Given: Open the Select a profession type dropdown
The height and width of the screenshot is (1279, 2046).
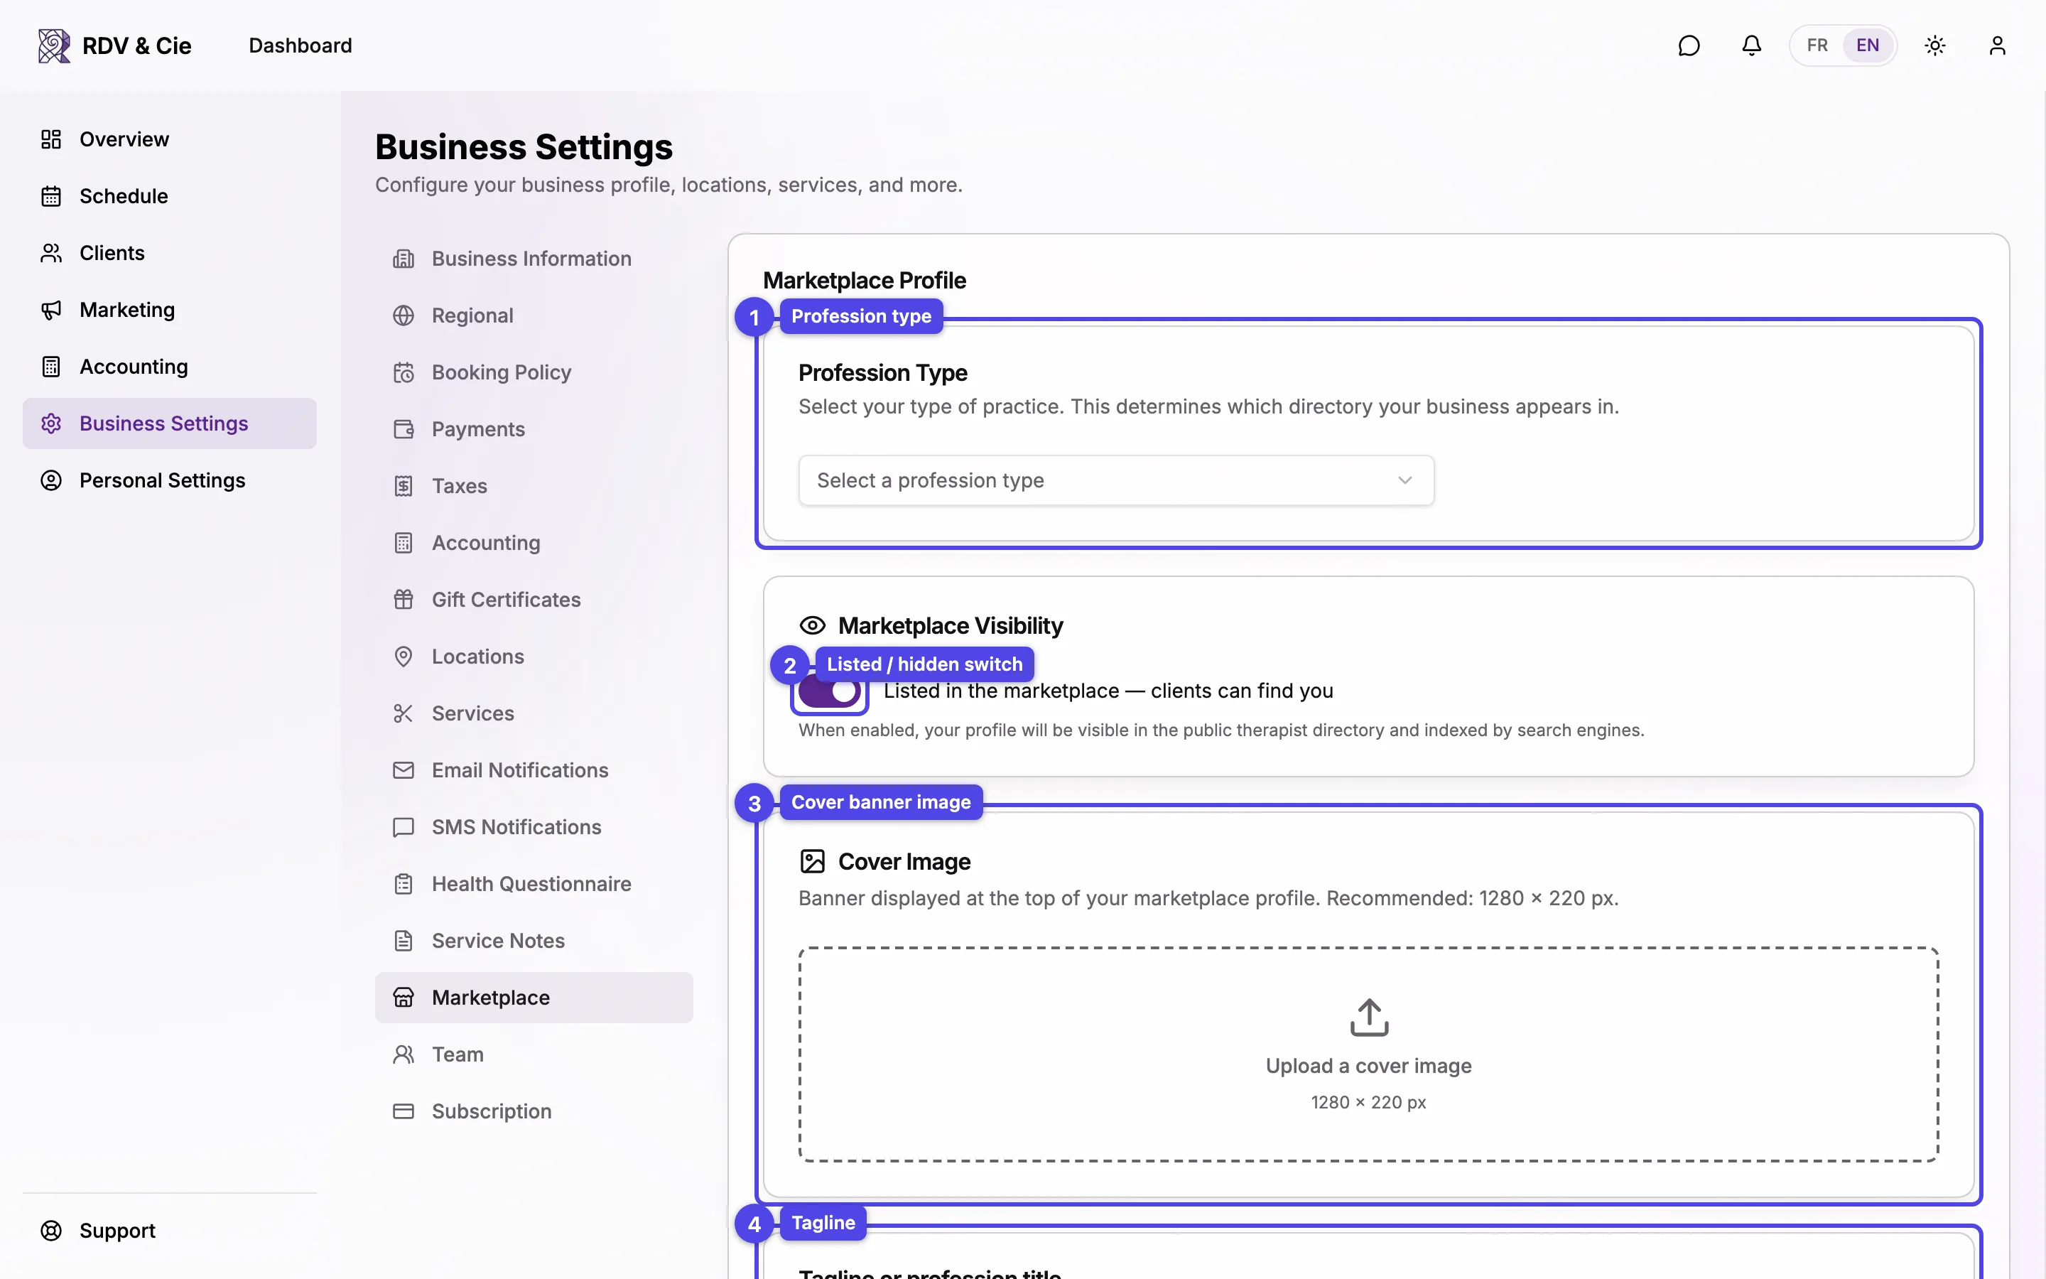Looking at the screenshot, I should 1116,480.
